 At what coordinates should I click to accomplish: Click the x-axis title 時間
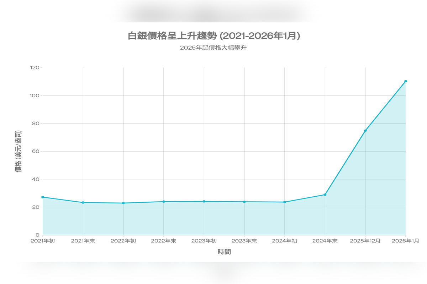click(224, 252)
